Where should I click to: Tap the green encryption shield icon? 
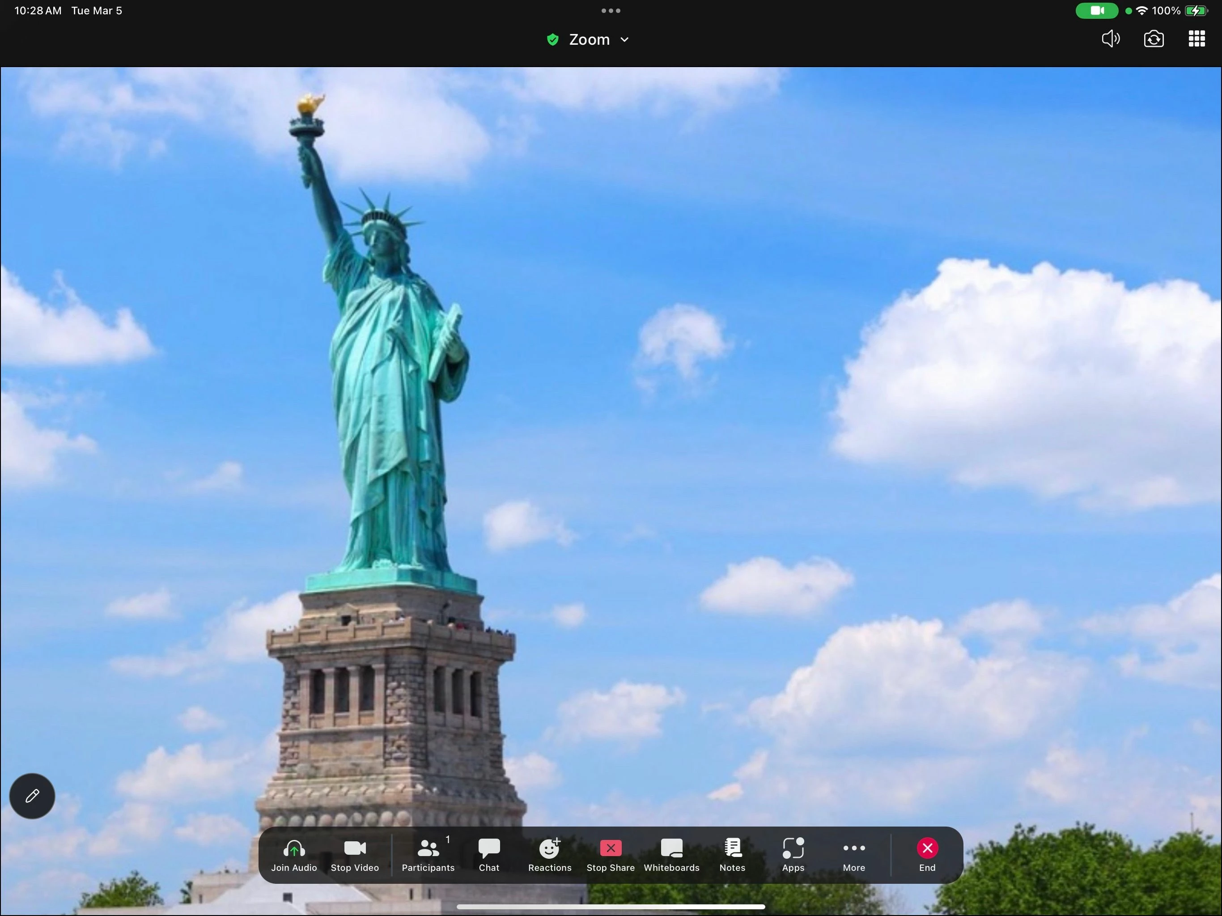(552, 40)
